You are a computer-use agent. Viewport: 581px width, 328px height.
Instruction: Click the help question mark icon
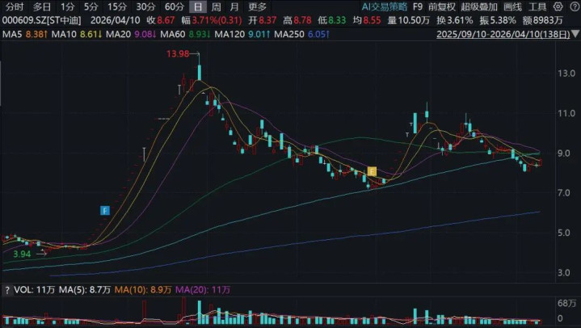[575, 6]
